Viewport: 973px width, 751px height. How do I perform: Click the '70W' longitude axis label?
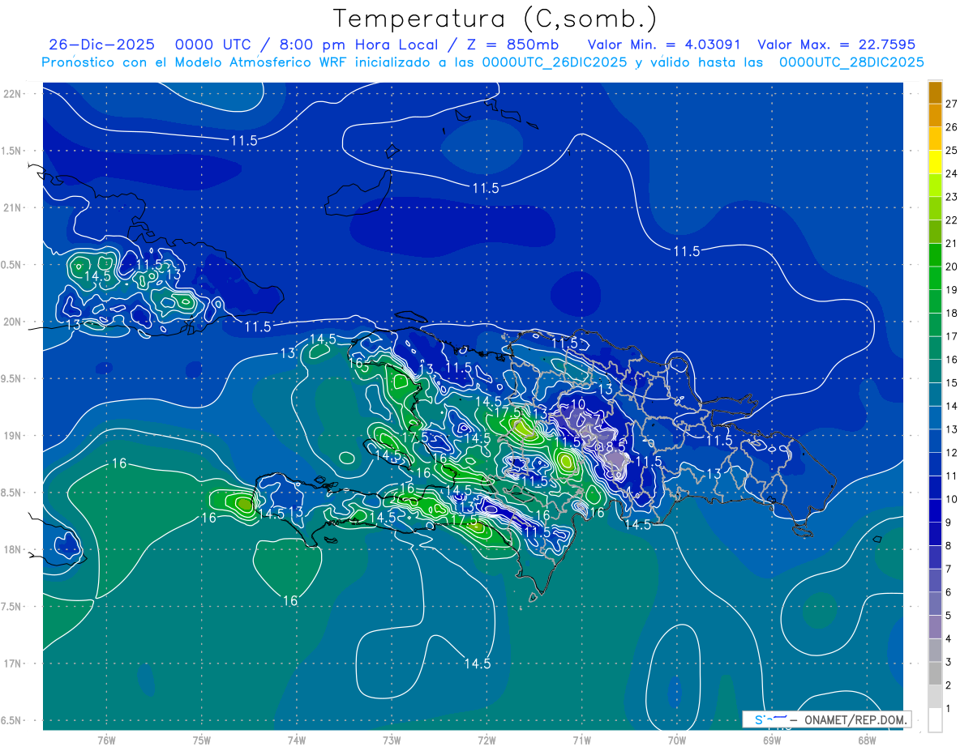click(677, 740)
